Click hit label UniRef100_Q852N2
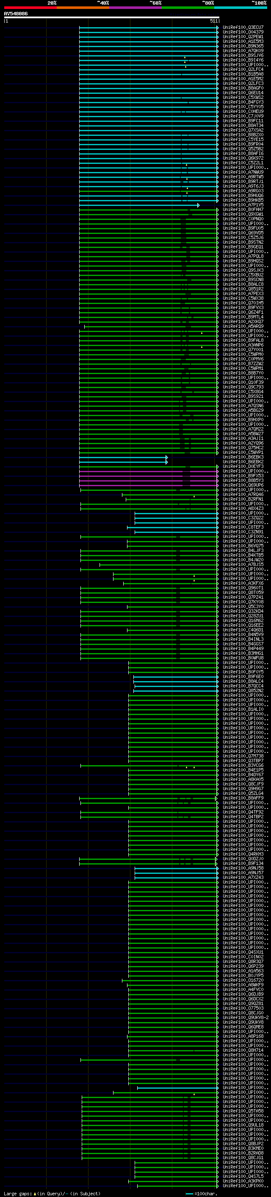Screen dimensions: 271x1197 tap(243, 690)
